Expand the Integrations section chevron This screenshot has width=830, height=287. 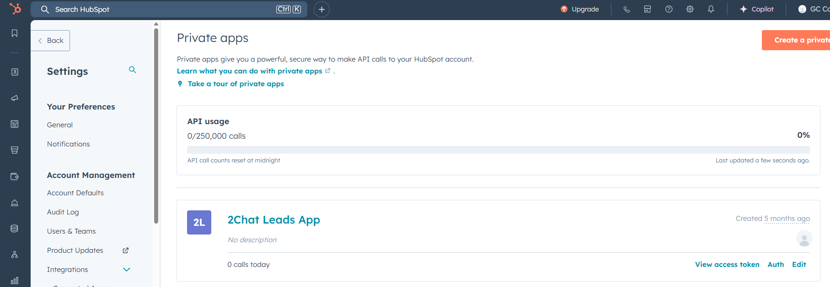(127, 270)
